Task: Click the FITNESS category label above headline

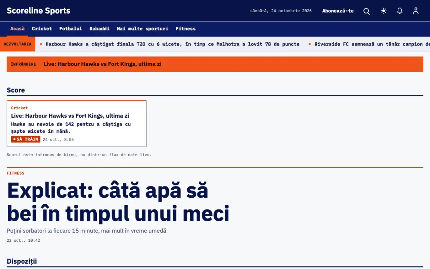Action: pos(15,173)
